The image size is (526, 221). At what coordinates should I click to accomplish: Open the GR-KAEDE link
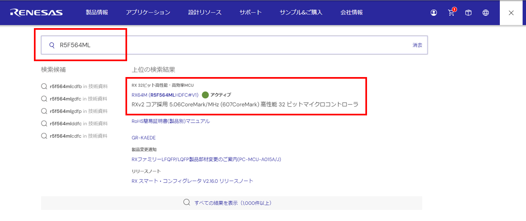(x=143, y=138)
